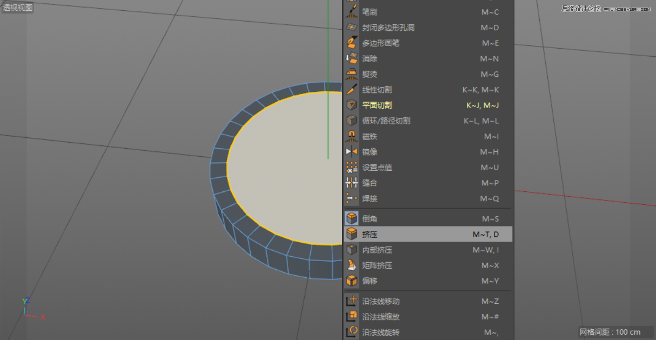Select the 线性切割 Line Cut icon
656x340 pixels.
coord(352,90)
